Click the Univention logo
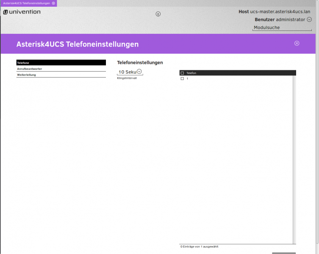The image size is (319, 254). point(22,12)
